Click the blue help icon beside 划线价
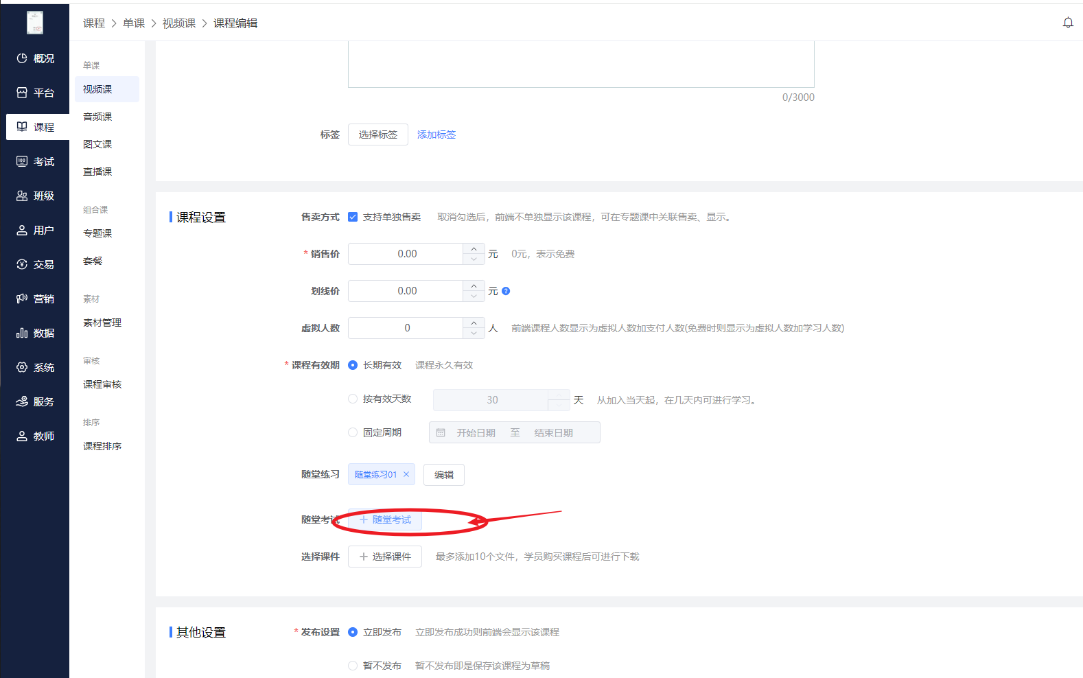This screenshot has width=1083, height=678. click(506, 291)
